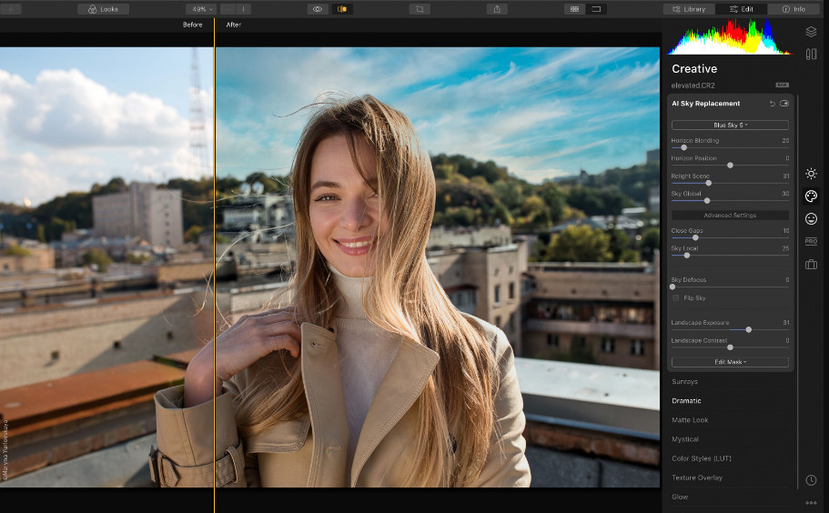Click the tools panel vertical scrollbar
This screenshot has height=513, width=829.
click(x=798, y=292)
